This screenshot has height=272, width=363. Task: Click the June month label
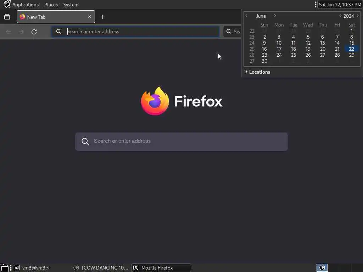261,16
